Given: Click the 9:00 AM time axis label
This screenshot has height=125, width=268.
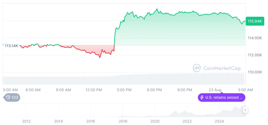Looking at the screenshot, I should (x=63, y=90).
